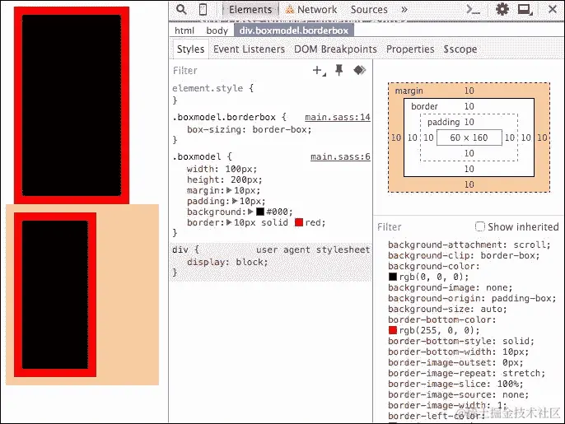Show more panels chevron
Image resolution: width=565 pixels, height=424 pixels.
pos(404,9)
